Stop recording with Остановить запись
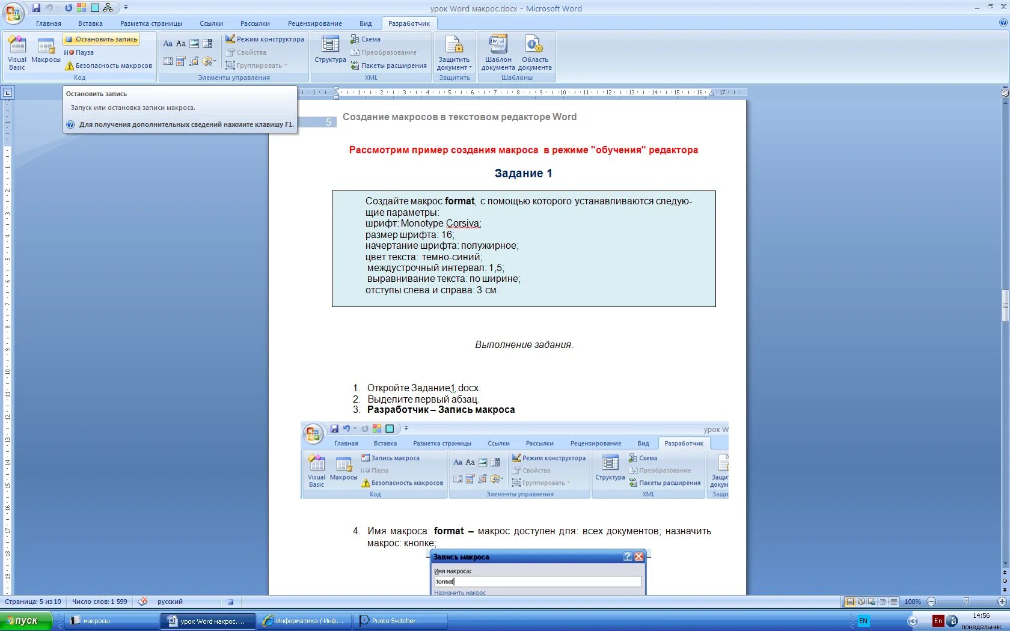1010x631 pixels. pyautogui.click(x=101, y=39)
